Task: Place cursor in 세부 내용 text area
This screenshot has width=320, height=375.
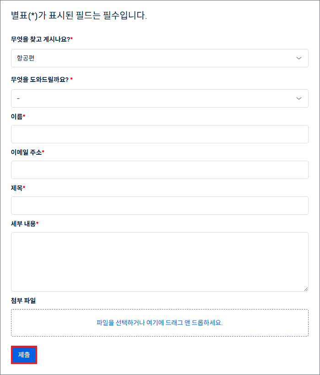Action: click(159, 262)
